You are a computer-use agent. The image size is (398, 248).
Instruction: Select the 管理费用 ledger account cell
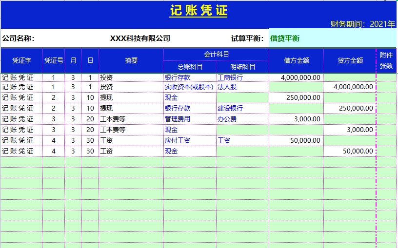tap(190, 119)
